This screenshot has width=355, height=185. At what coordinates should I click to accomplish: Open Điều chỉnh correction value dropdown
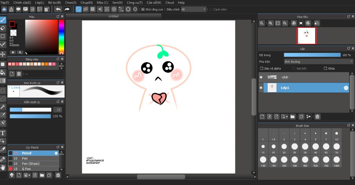[193, 9]
